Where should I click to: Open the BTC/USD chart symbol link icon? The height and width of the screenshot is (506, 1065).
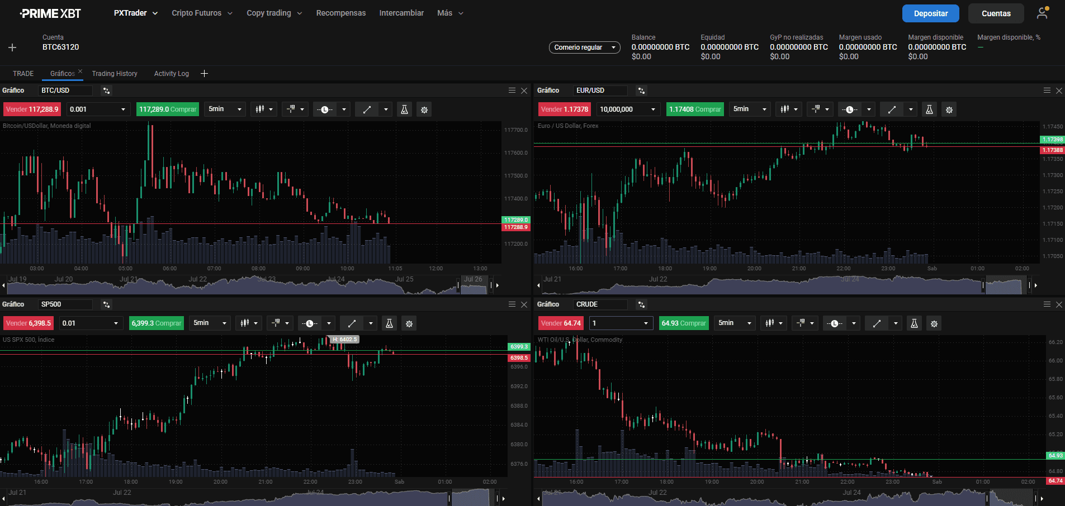pos(107,90)
